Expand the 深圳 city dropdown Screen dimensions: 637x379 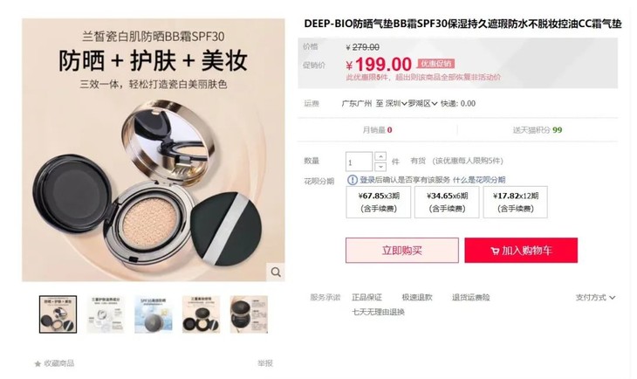coord(396,104)
